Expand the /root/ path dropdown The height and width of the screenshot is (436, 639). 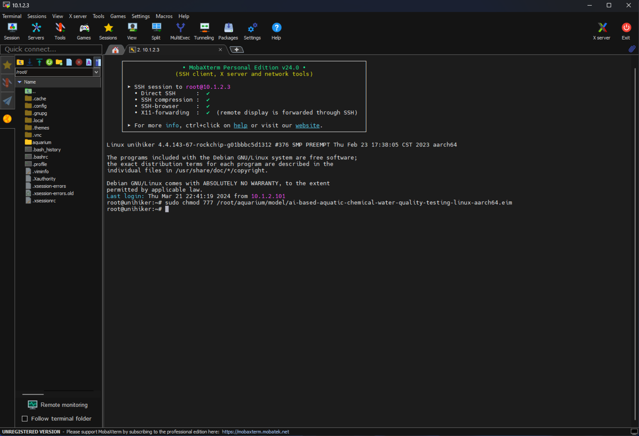96,72
